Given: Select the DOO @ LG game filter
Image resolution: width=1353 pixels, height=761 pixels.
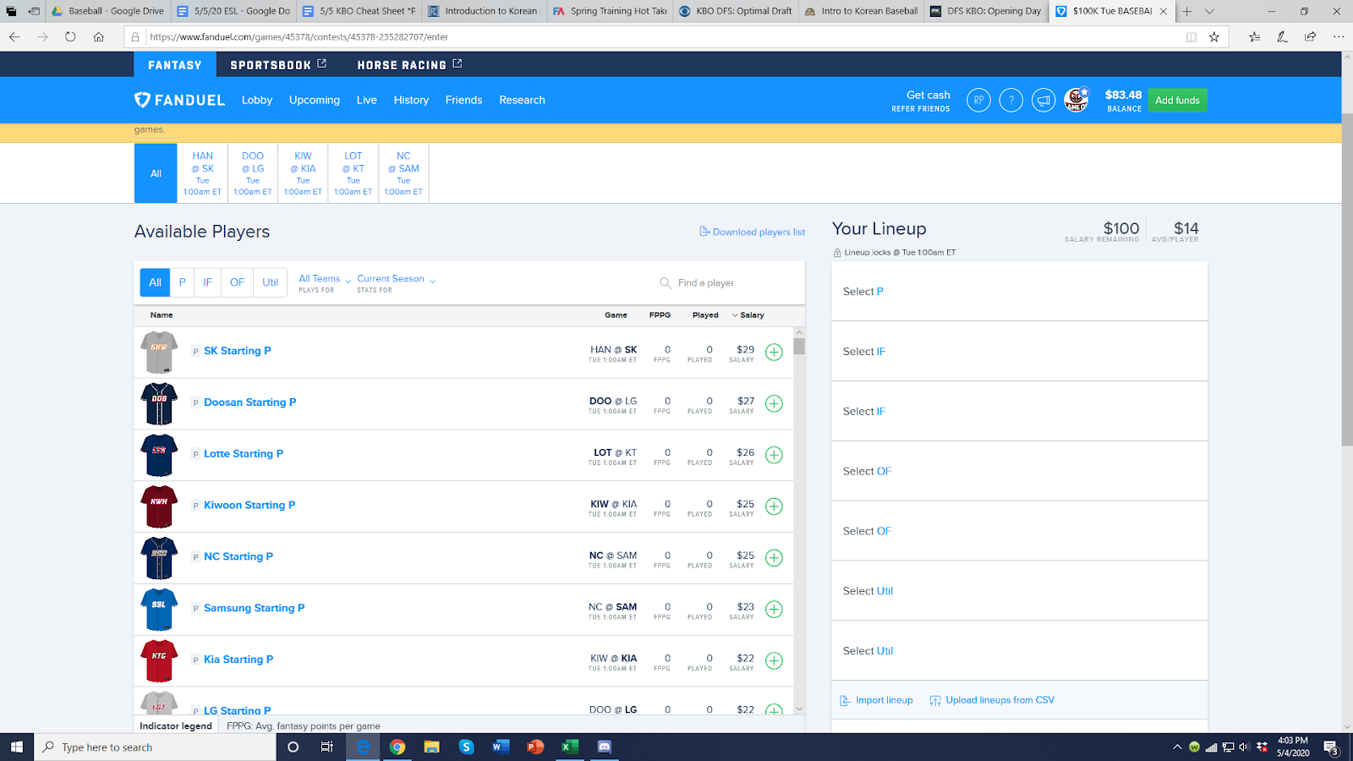Looking at the screenshot, I should point(253,173).
